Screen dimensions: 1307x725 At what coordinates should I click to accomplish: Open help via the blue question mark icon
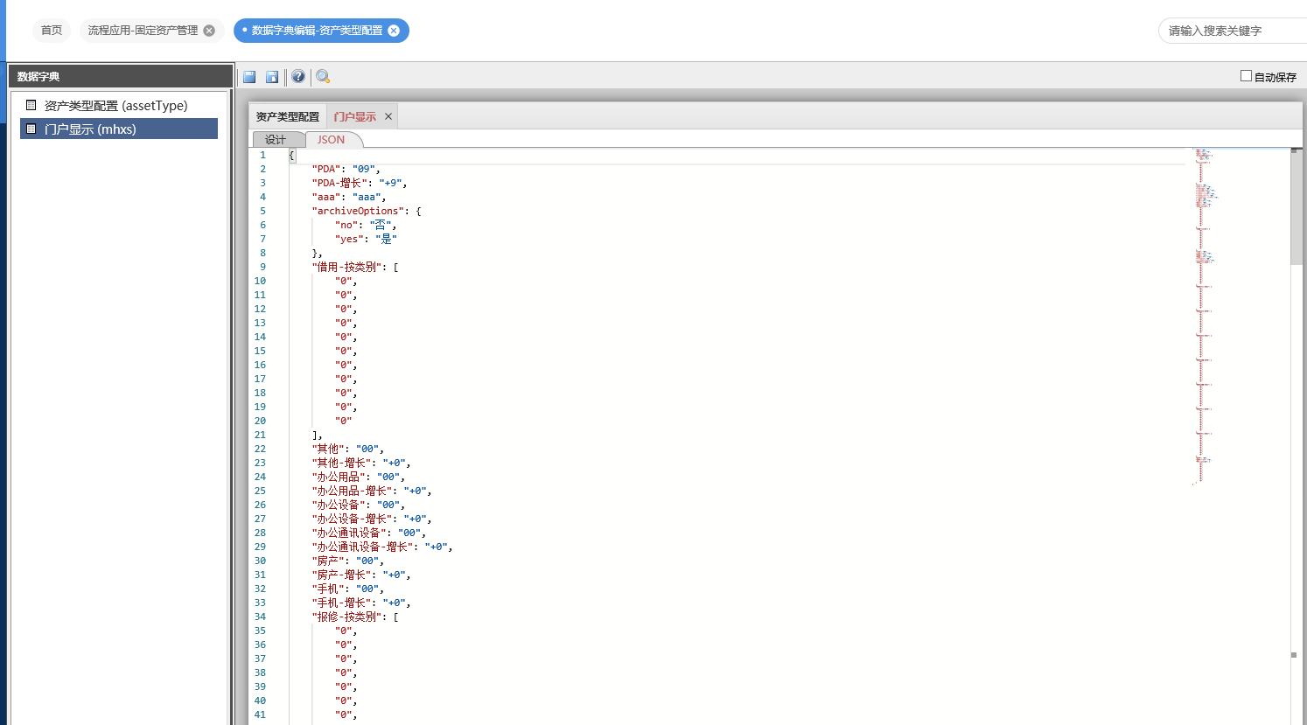(x=298, y=76)
